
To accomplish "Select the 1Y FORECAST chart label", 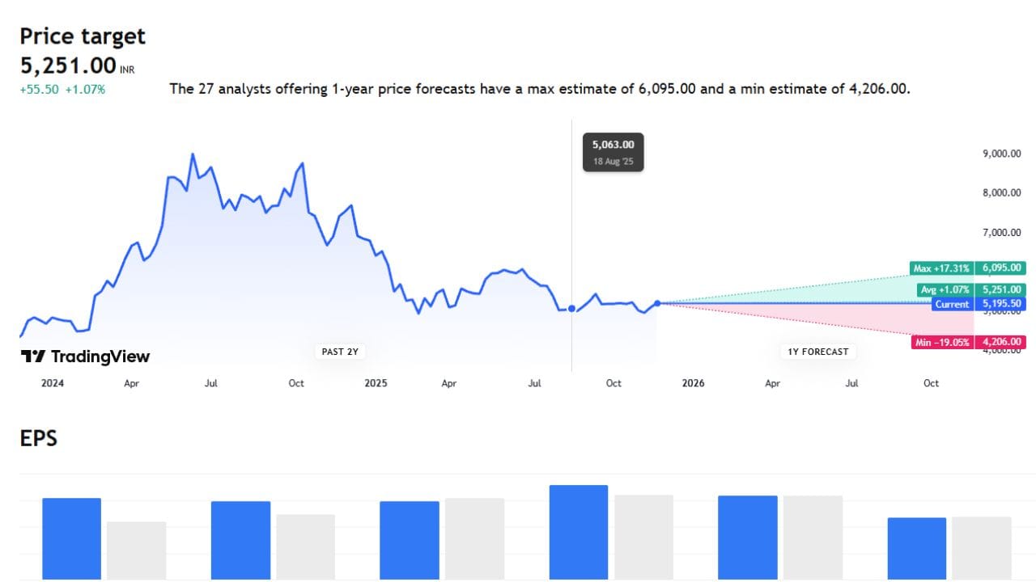I will click(x=818, y=352).
